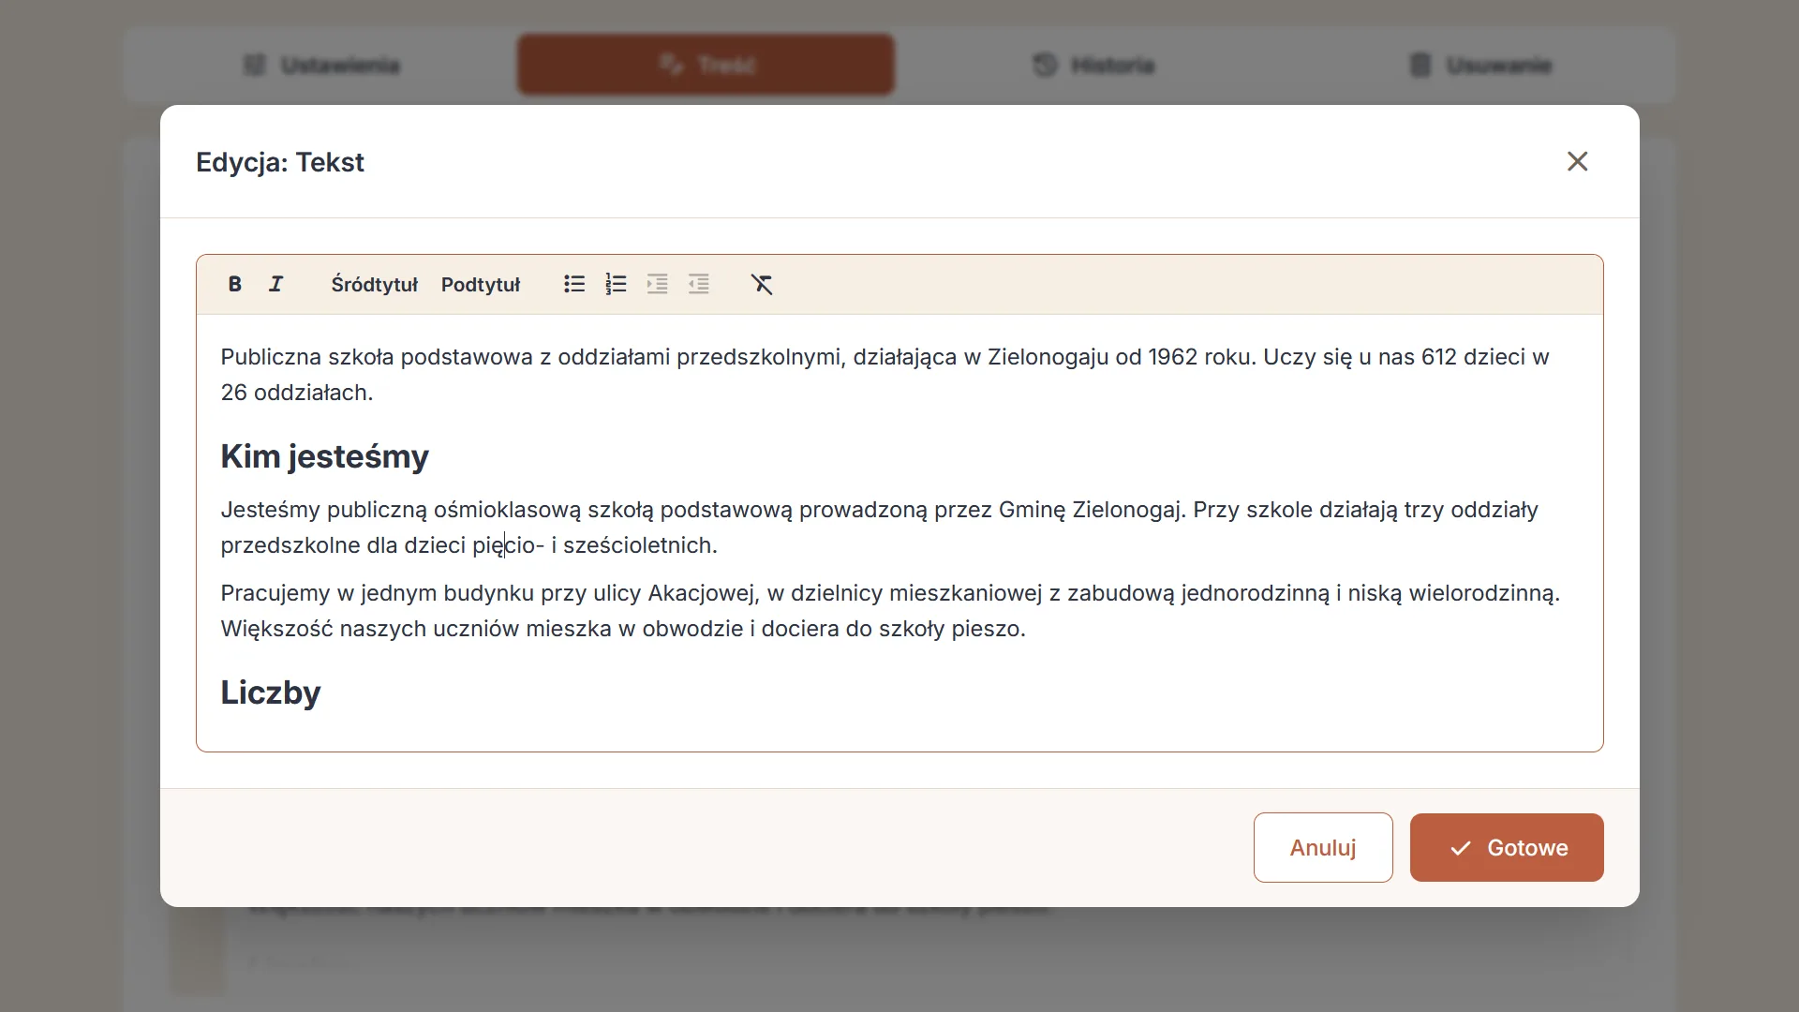Switch to the Ustawienia tab behind dialog
Viewport: 1799px width, 1012px height.
click(x=321, y=65)
